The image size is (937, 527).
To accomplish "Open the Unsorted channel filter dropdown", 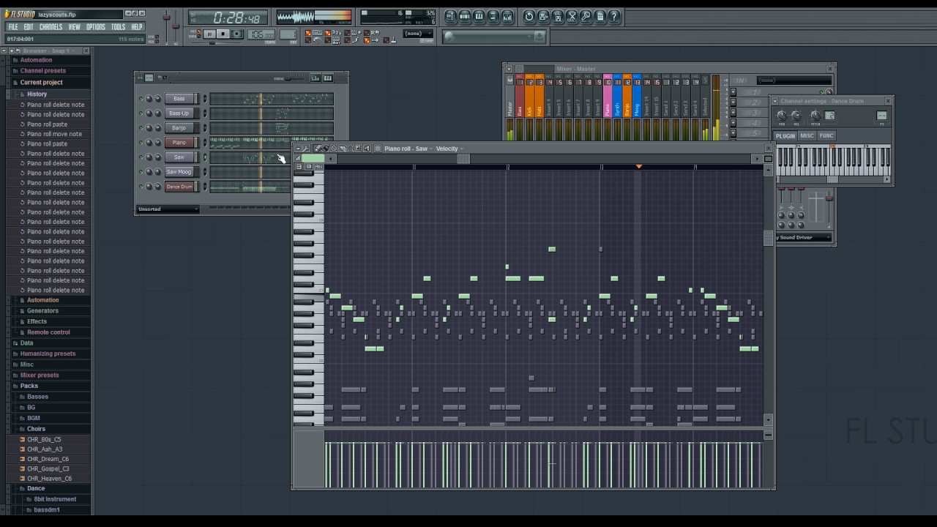I will point(168,209).
